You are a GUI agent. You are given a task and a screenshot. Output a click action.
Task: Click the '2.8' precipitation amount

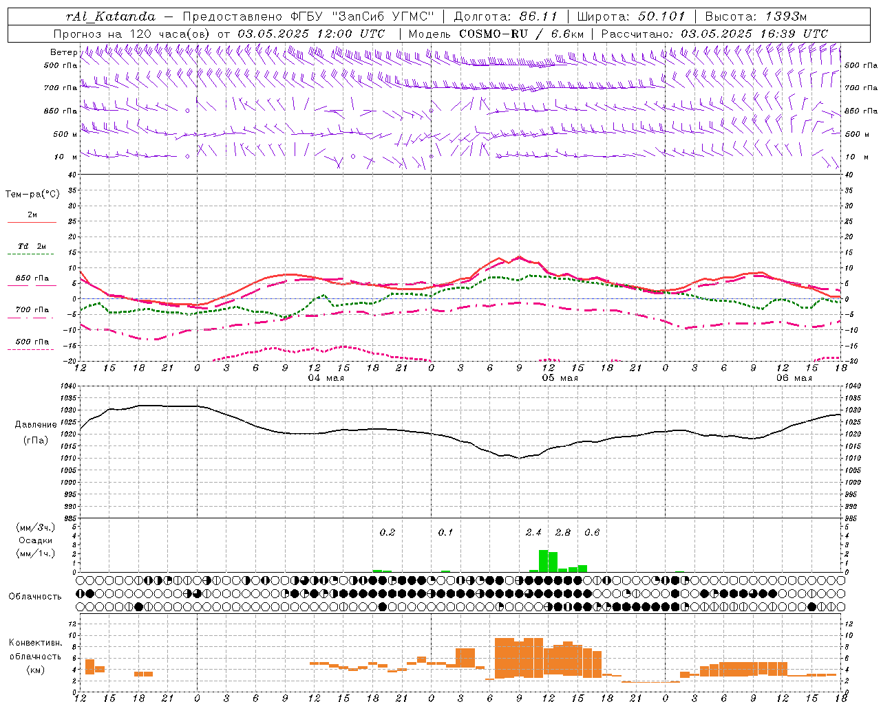pyautogui.click(x=563, y=532)
